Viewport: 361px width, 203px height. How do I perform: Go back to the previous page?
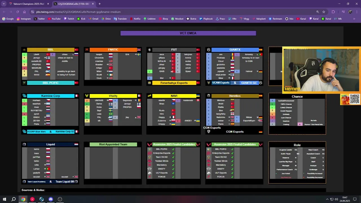[4, 12]
